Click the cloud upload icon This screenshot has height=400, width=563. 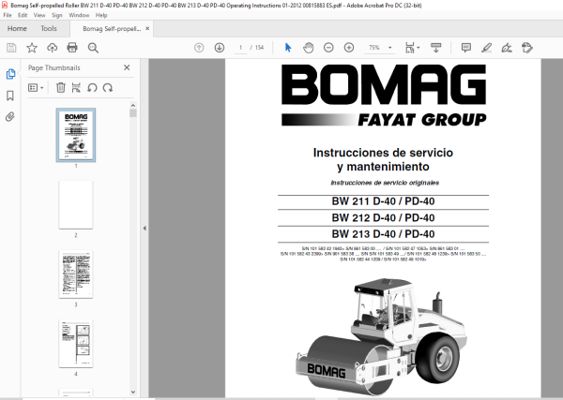(52, 48)
